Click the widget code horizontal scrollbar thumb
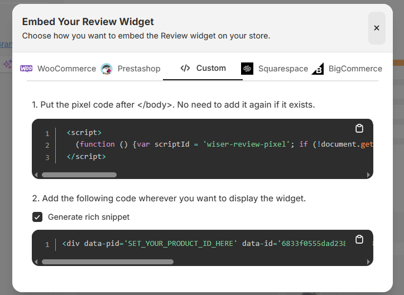This screenshot has height=295, width=404. 107,262
